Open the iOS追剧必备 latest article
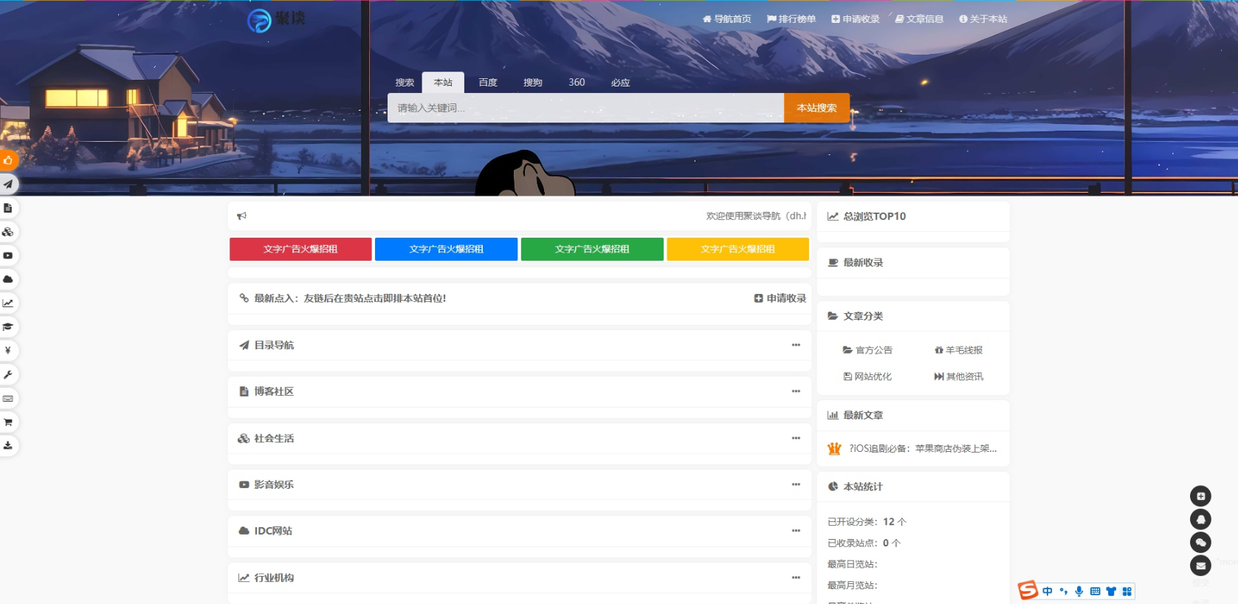This screenshot has height=604, width=1238. pos(923,448)
